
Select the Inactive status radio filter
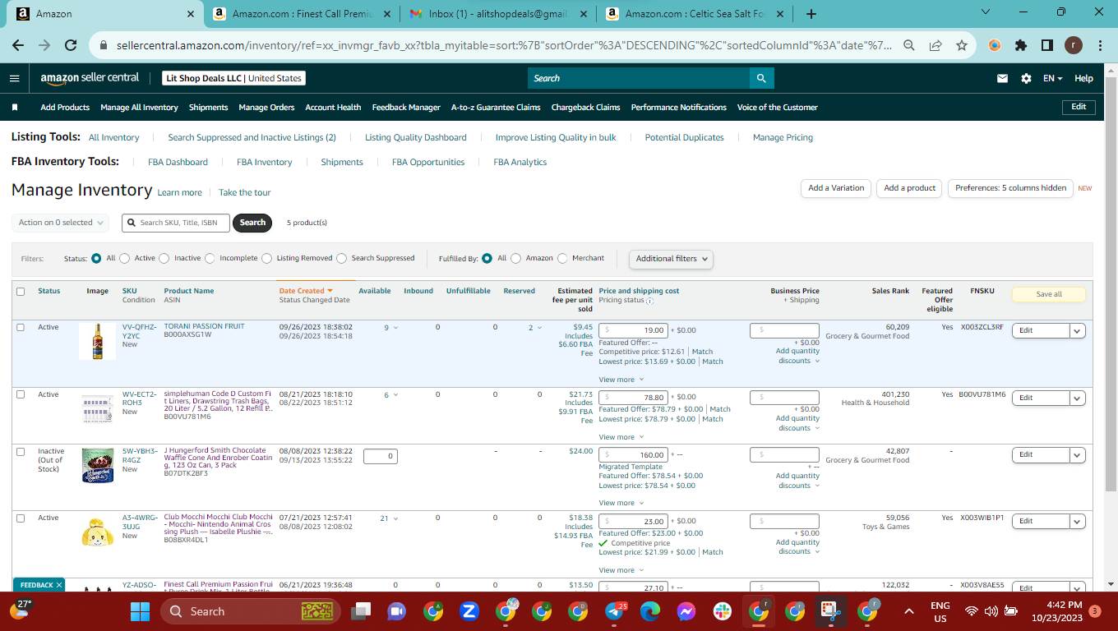click(x=164, y=258)
